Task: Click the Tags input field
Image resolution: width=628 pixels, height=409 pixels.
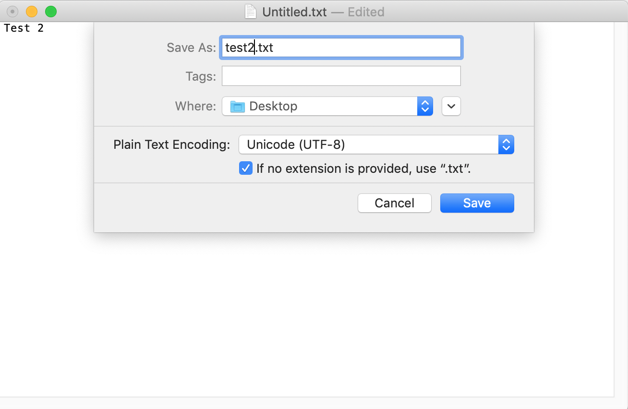Action: (x=341, y=76)
